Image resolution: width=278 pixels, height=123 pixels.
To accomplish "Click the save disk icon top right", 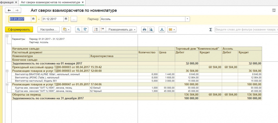I will click(x=274, y=11).
